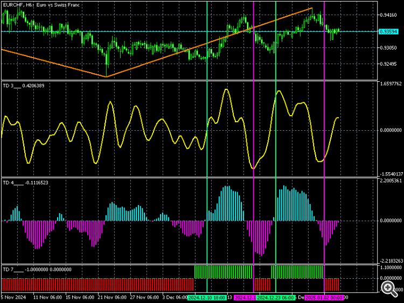Image resolution: width=404 pixels, height=303 pixels.
Task: Click the -1.5540137 scale value in TD 3 panel
Action: [x=391, y=174]
